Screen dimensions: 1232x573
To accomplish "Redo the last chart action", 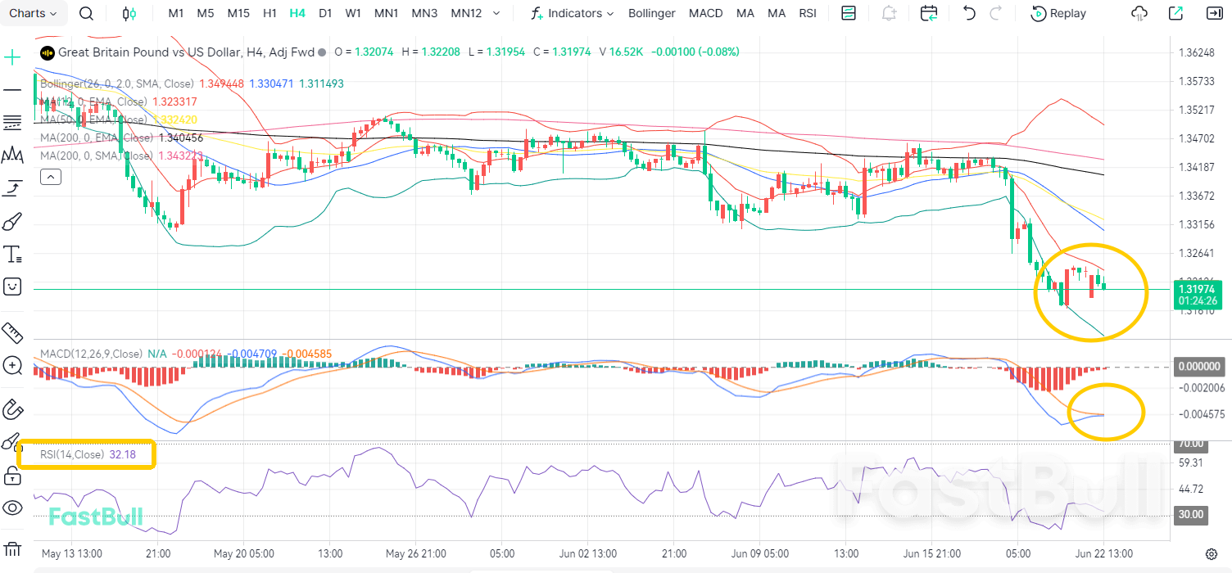I will tap(996, 13).
